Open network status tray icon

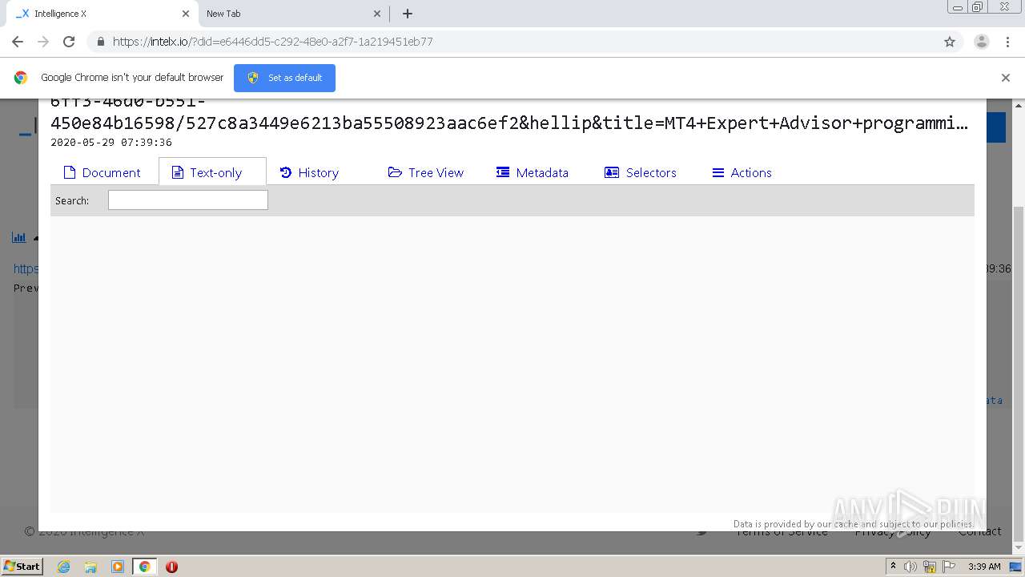tap(930, 567)
